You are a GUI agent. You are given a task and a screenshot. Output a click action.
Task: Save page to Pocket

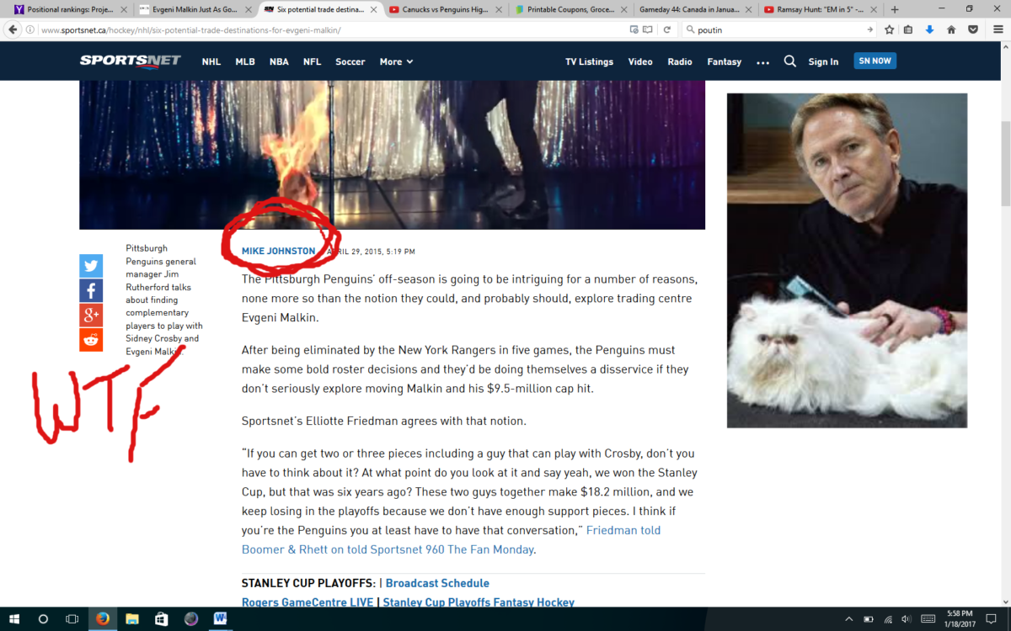point(972,29)
